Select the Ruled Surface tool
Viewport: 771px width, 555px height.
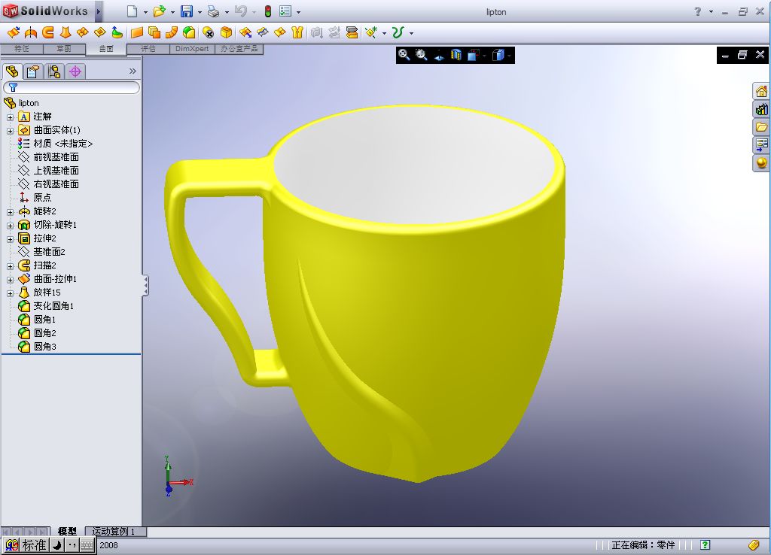(171, 33)
